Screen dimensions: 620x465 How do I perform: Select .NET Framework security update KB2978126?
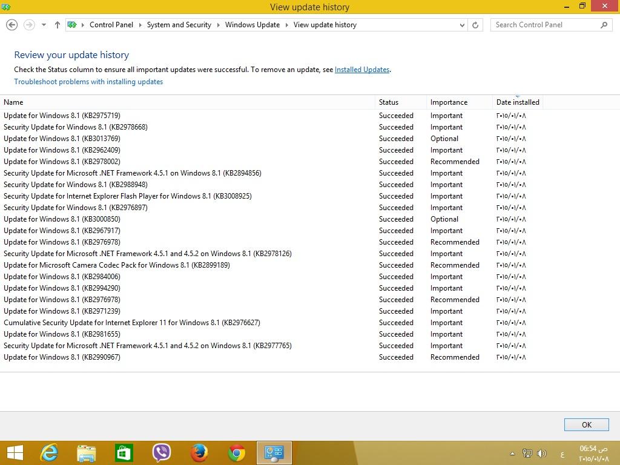[x=271, y=254]
